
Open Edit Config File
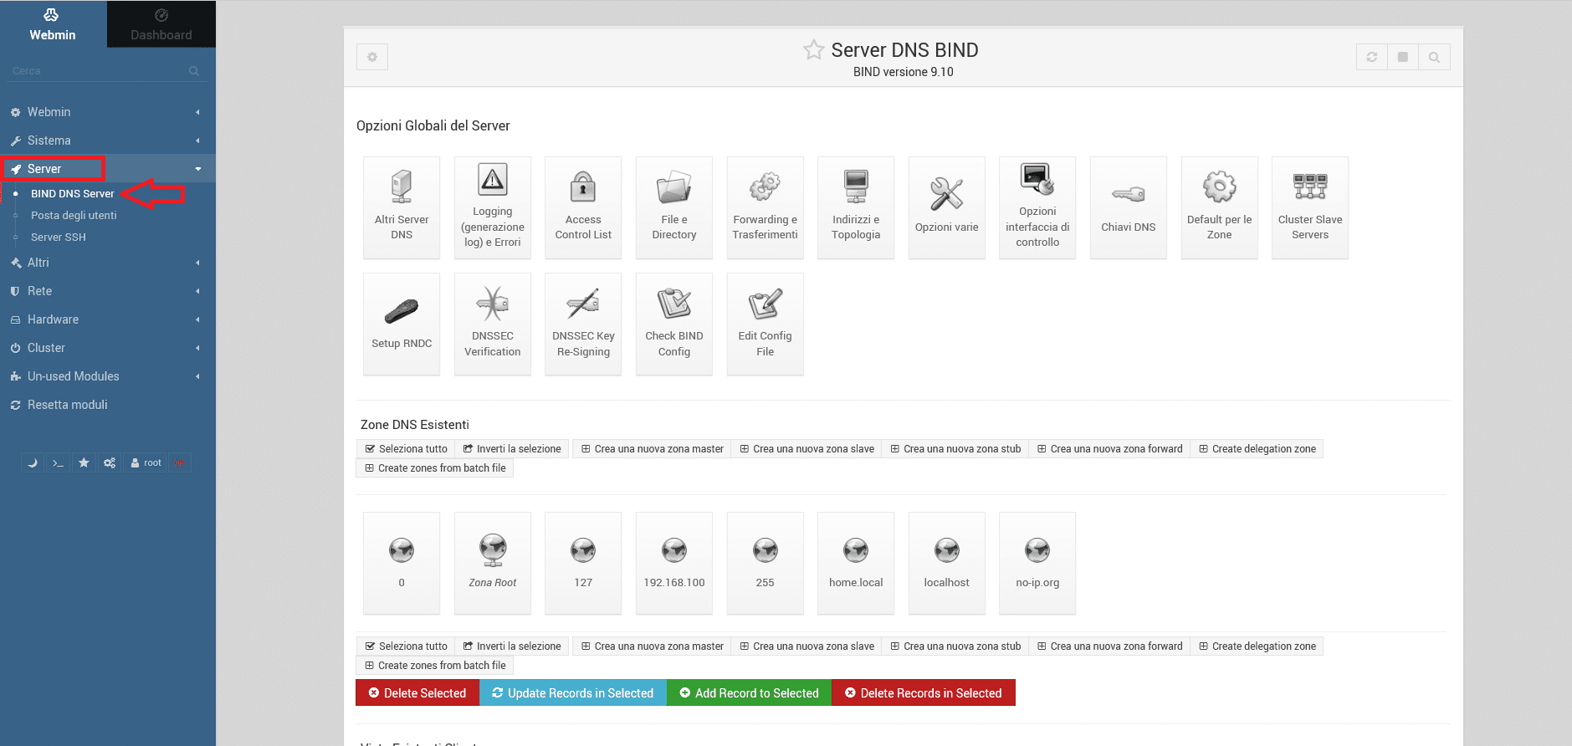(766, 324)
